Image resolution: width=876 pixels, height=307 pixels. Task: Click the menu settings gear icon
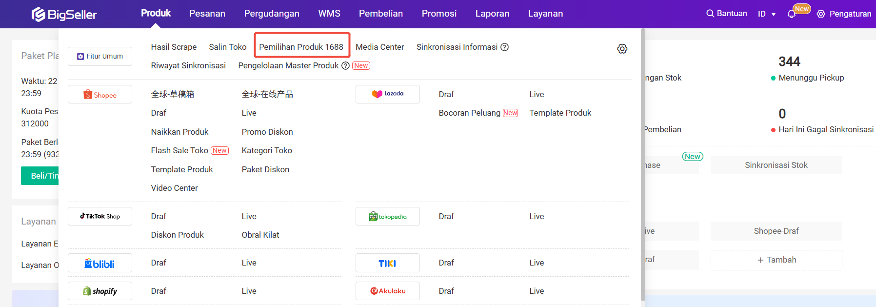pyautogui.click(x=622, y=49)
